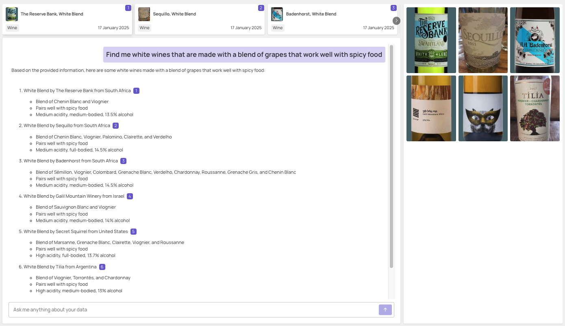Click the Reserve Bank Swartland bottle image
565x326 pixels.
[x=431, y=40]
